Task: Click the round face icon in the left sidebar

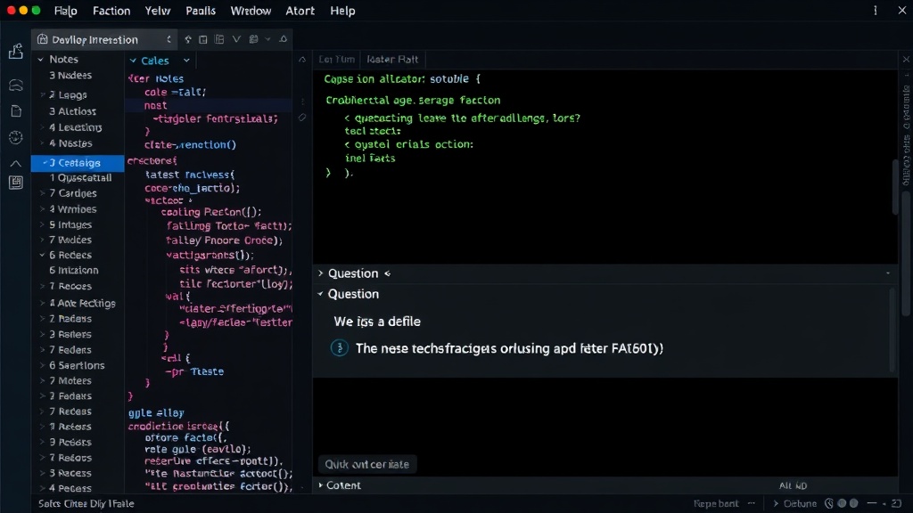Action: (x=16, y=137)
